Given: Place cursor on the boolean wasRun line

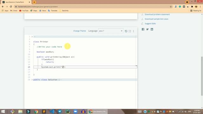Looking at the screenshot, I should 45,52.
